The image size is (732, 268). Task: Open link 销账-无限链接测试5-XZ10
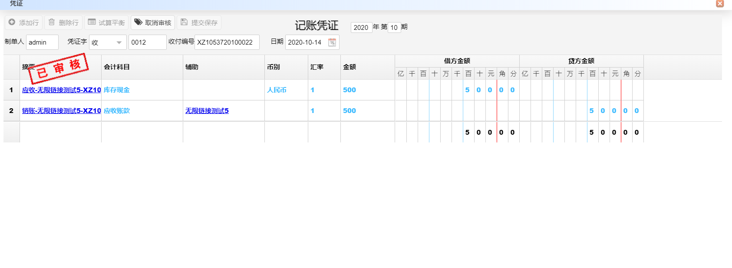click(x=61, y=111)
